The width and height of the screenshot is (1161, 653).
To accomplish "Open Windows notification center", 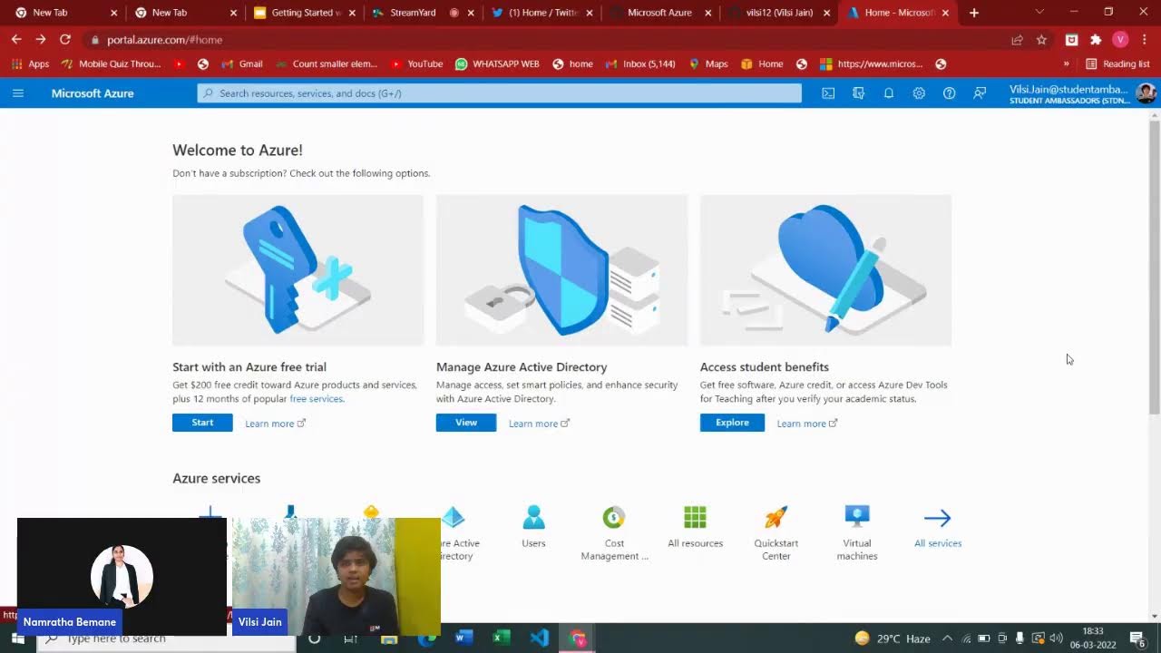I will coord(1137,638).
